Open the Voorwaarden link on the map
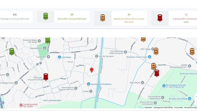 (178, 108)
